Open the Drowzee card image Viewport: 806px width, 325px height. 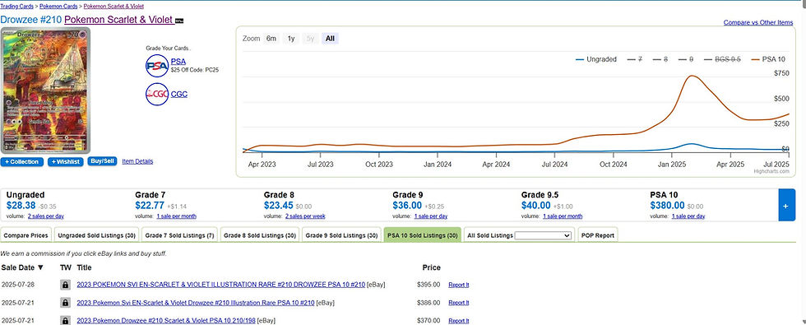46,91
